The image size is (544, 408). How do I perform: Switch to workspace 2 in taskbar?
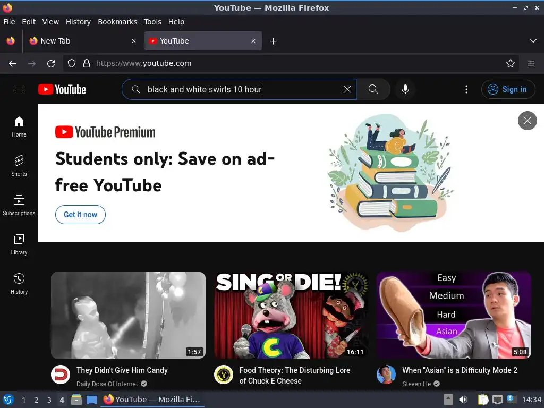37,400
